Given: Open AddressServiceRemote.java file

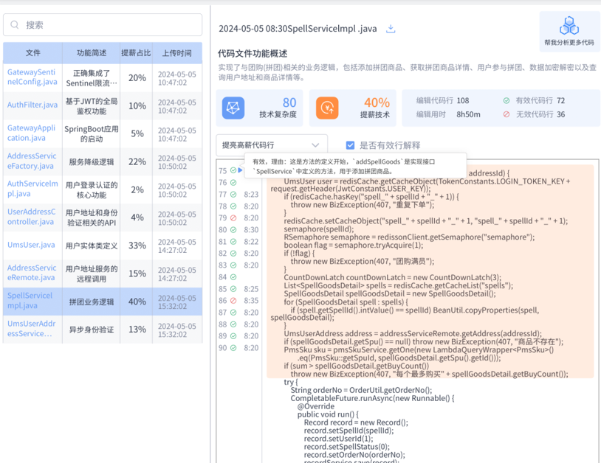Looking at the screenshot, I should [x=32, y=273].
